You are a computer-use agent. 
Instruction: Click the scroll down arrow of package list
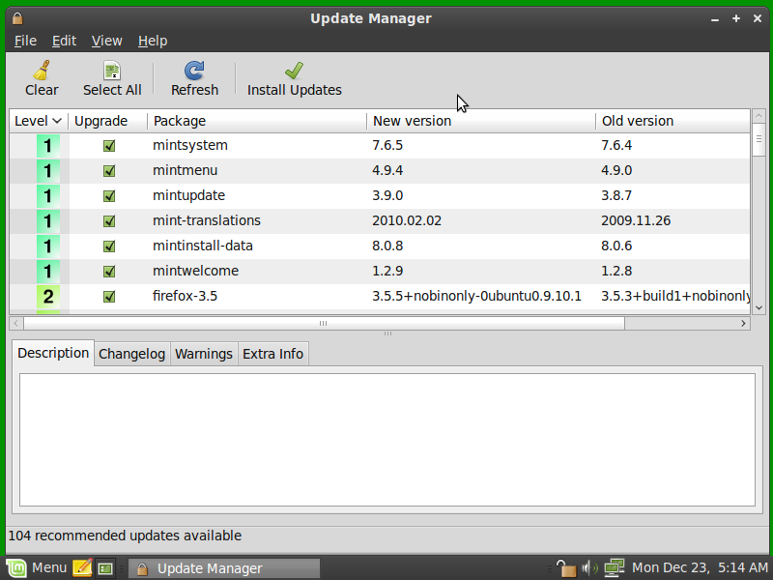coord(759,307)
